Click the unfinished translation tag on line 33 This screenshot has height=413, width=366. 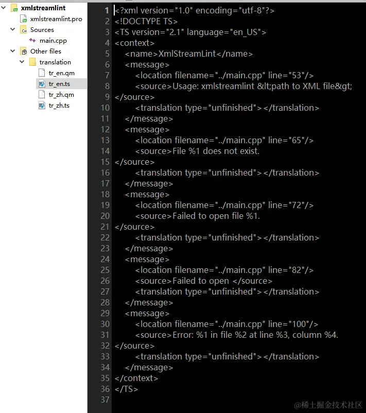[227, 356]
